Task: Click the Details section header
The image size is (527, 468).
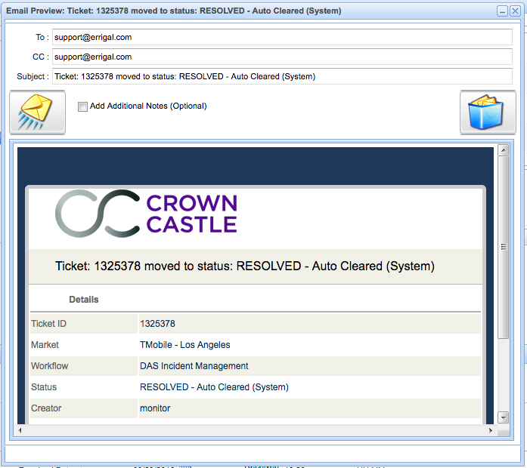Action: click(83, 300)
